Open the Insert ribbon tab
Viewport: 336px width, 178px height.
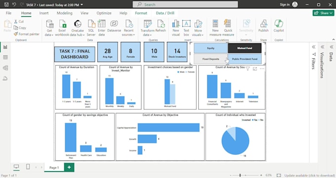[44, 13]
